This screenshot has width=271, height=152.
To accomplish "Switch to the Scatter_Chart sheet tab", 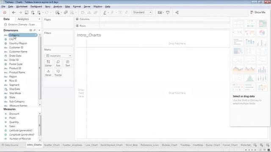I will 52,145.
